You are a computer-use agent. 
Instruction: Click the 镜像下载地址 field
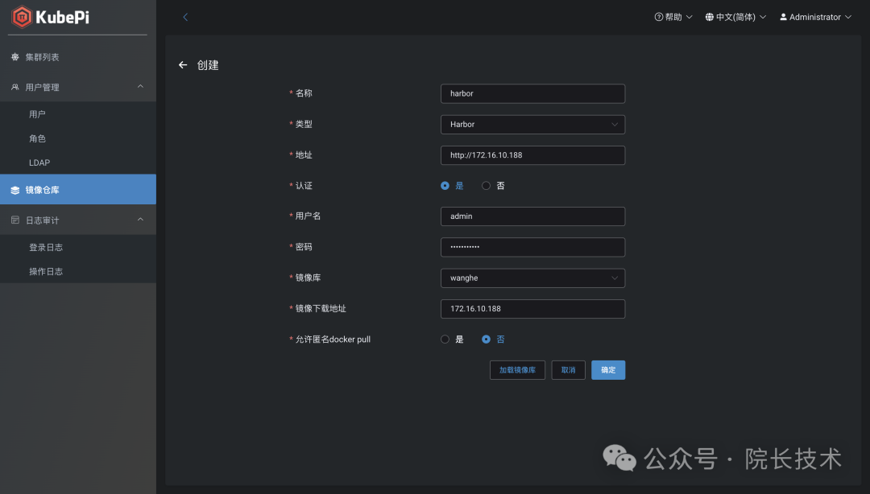pos(532,309)
